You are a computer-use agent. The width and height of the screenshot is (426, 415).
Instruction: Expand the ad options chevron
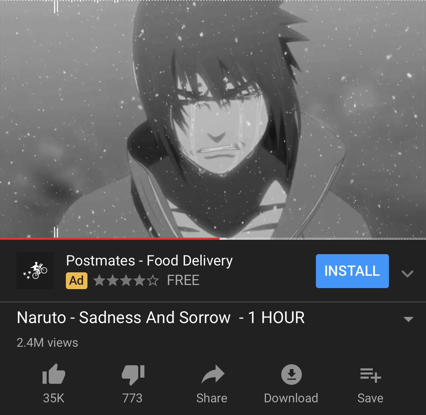point(407,273)
